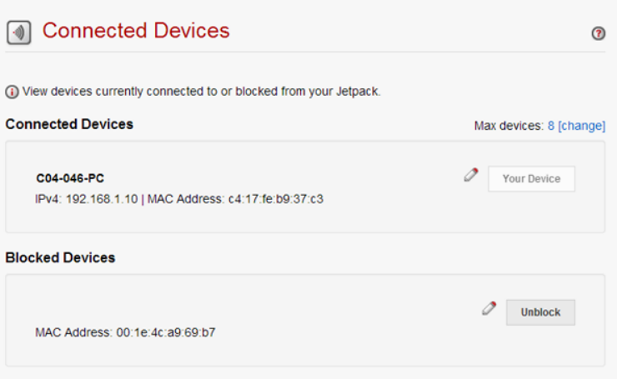This screenshot has width=617, height=379.
Task: Click the pencil icon for the blocked device
Action: point(489,308)
